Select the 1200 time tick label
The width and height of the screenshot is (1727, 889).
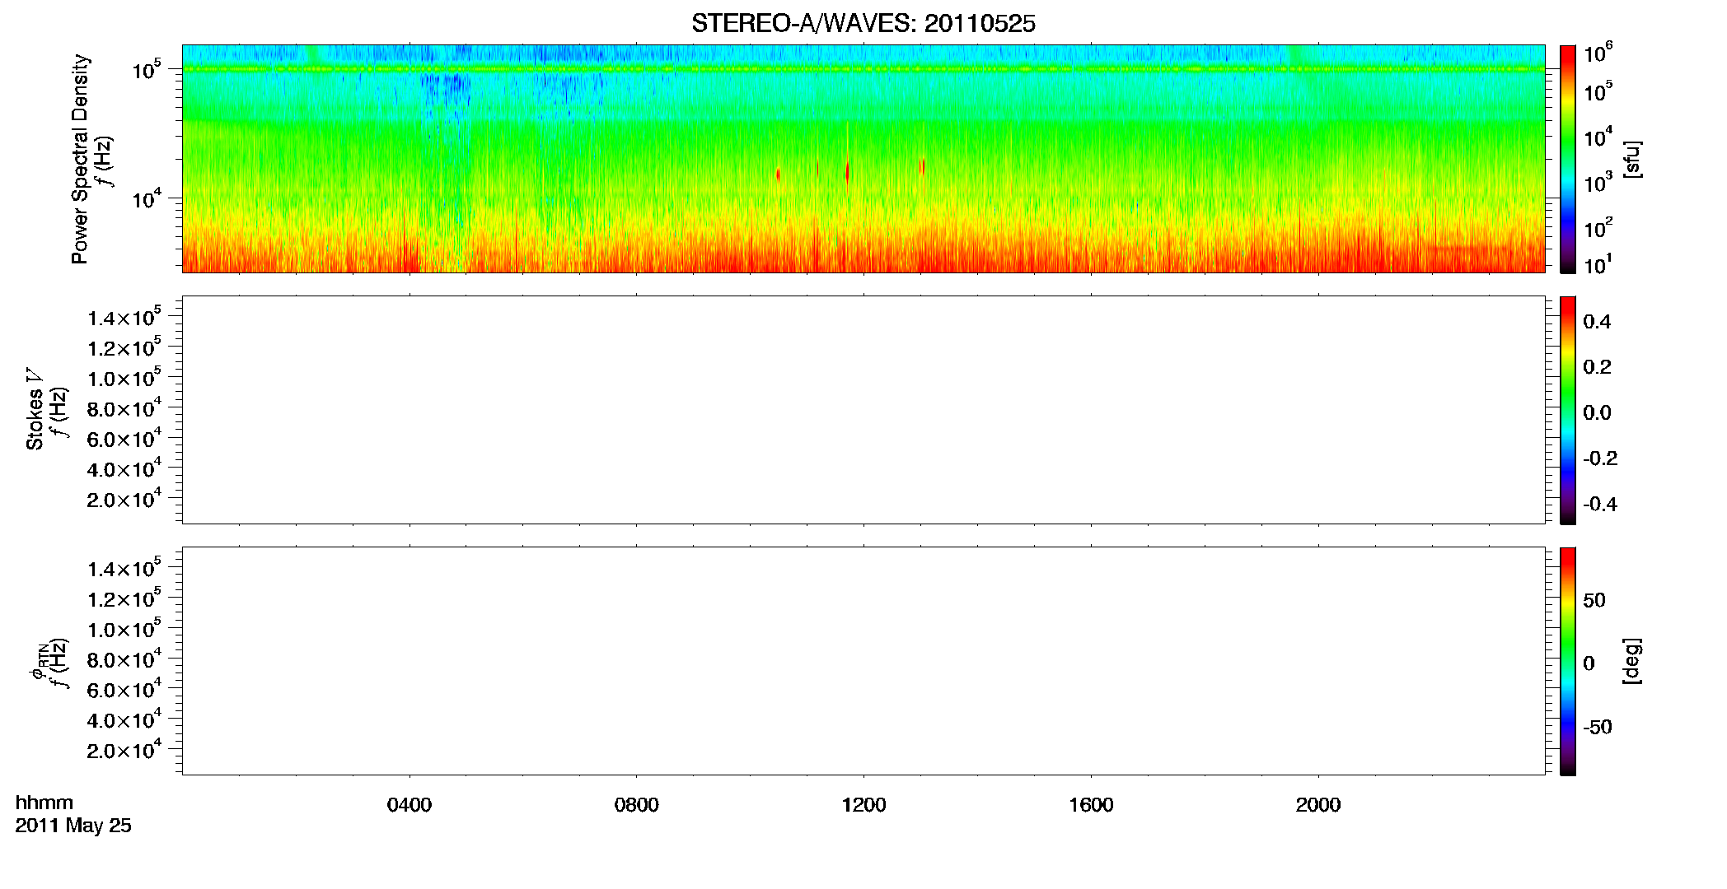(863, 805)
